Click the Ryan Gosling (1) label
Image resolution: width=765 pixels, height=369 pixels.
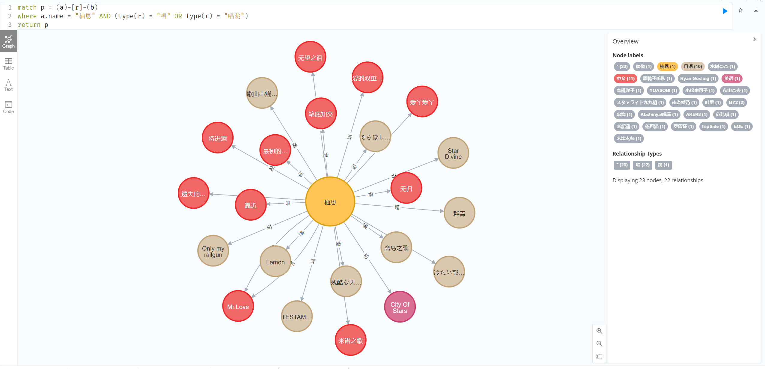click(698, 79)
